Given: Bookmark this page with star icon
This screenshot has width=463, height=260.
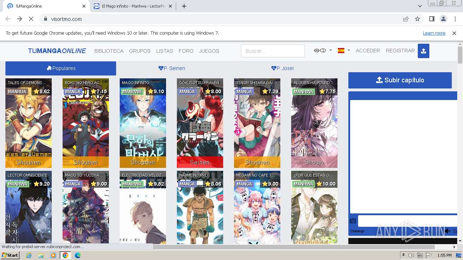Looking at the screenshot, I should (417, 19).
